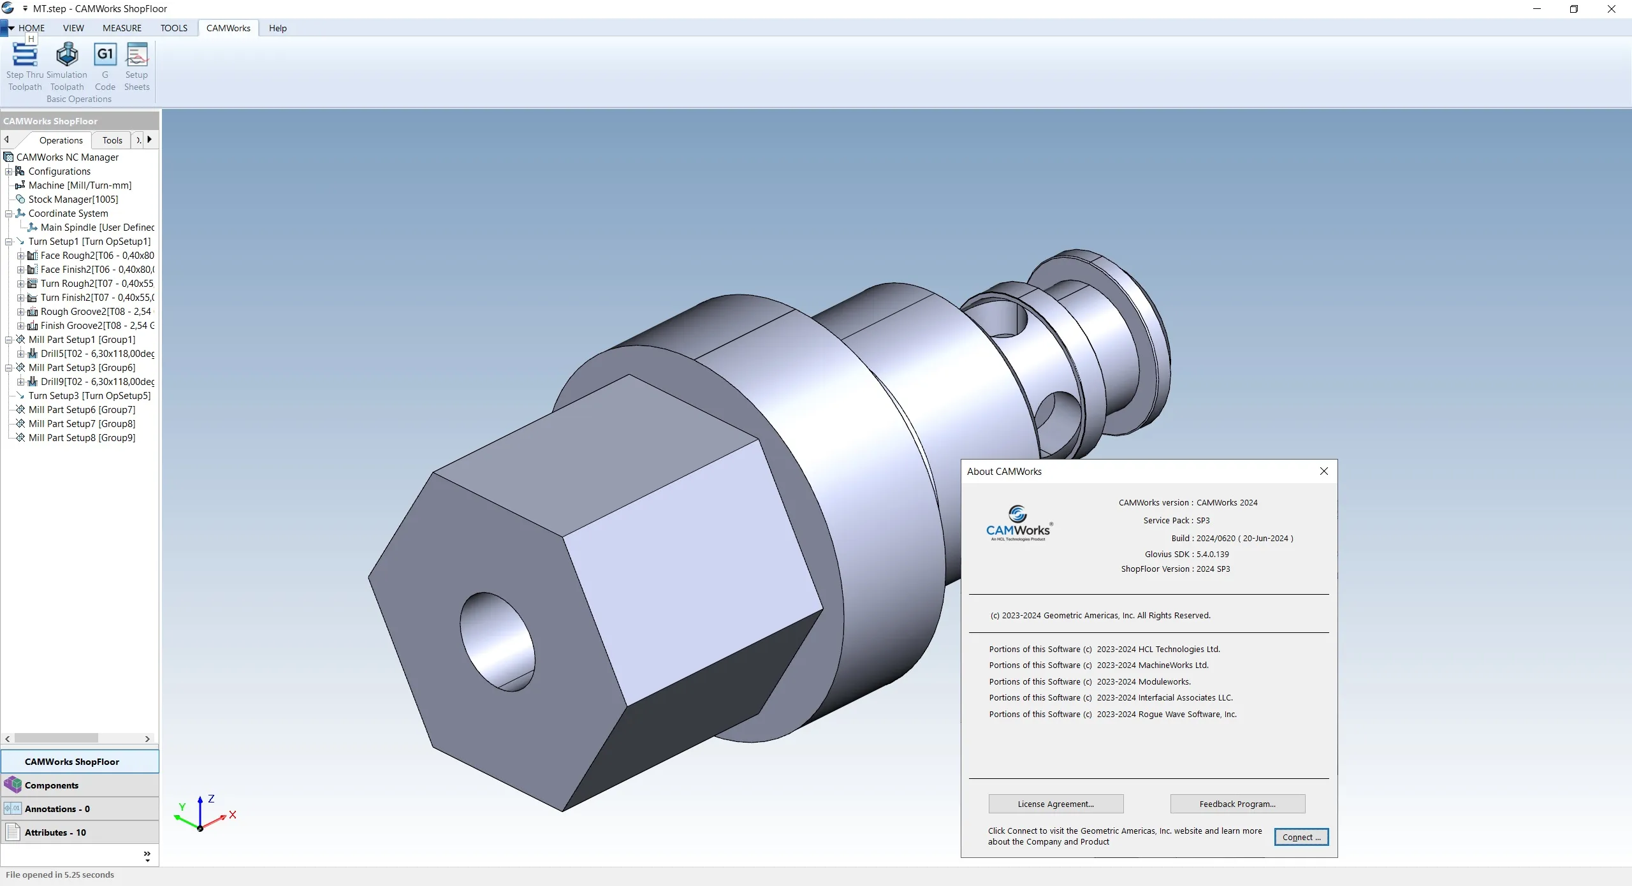The width and height of the screenshot is (1632, 886).
Task: Click the Machine [Mill/Turn-mm] item
Action: coord(80,185)
